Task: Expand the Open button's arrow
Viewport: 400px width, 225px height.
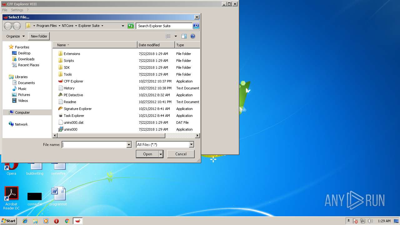Action: click(161, 154)
